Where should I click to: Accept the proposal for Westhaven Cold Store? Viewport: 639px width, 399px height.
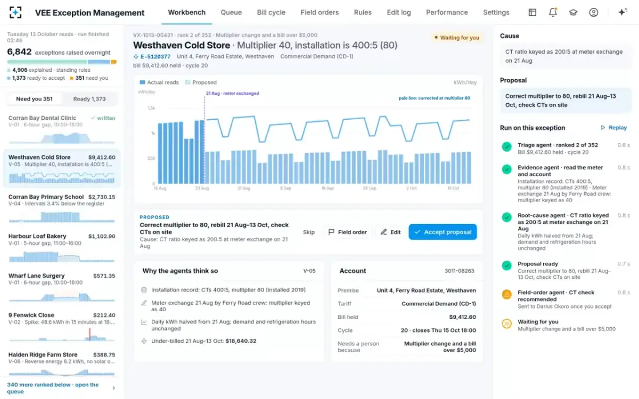click(443, 232)
